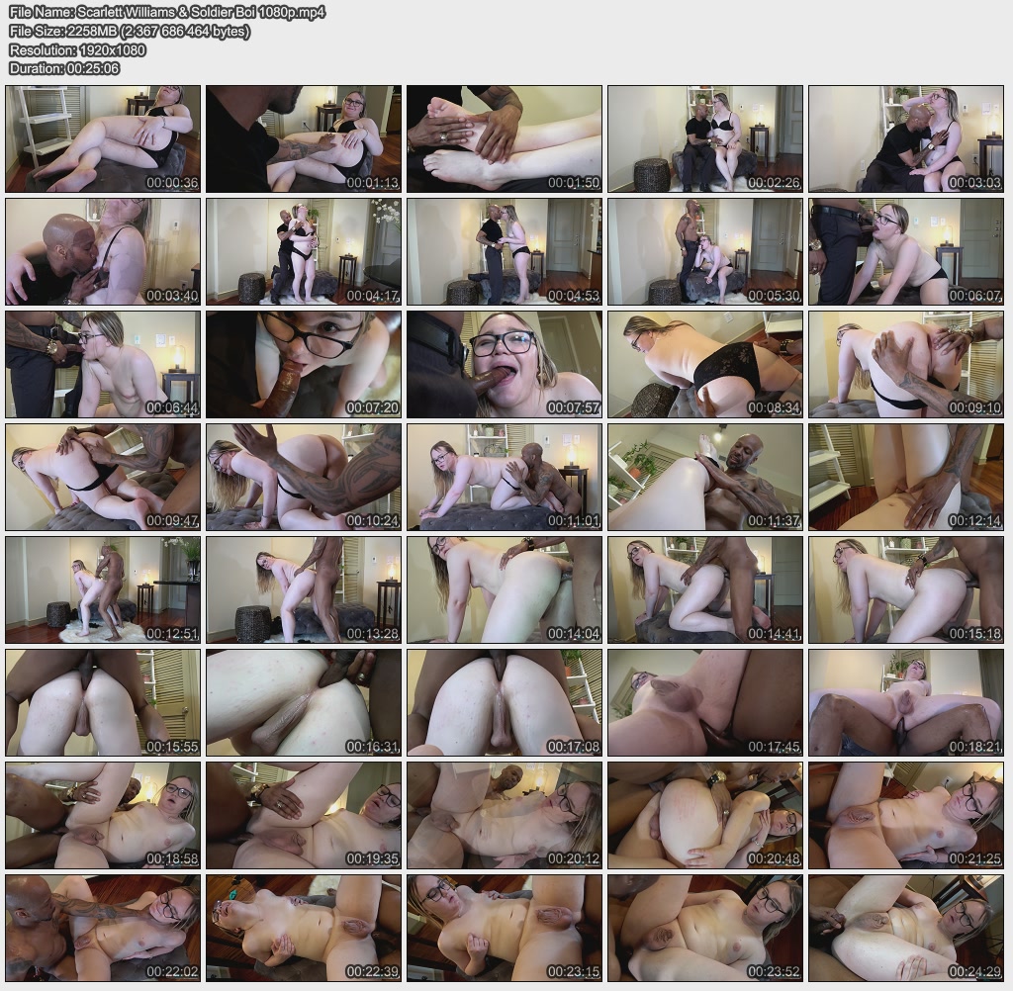Click the 00:02:26 timestamp label

click(x=774, y=183)
